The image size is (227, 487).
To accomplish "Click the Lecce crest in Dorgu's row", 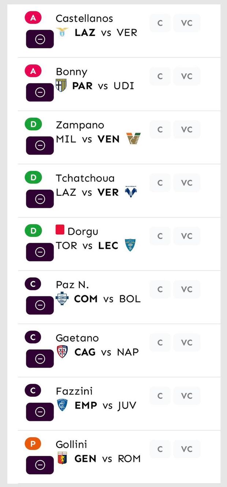I will pyautogui.click(x=130, y=245).
